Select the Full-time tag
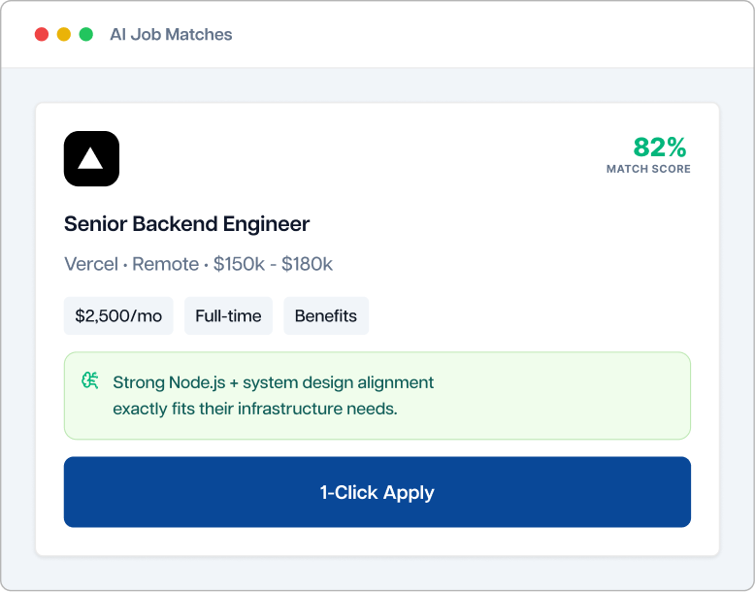 pyautogui.click(x=228, y=316)
